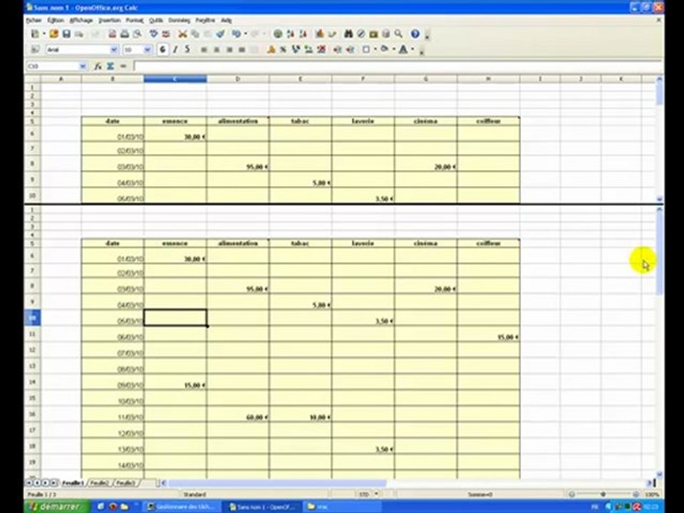Viewport: 684px width, 513px height.
Task: Adjust the zoom slider in status bar
Action: (603, 494)
